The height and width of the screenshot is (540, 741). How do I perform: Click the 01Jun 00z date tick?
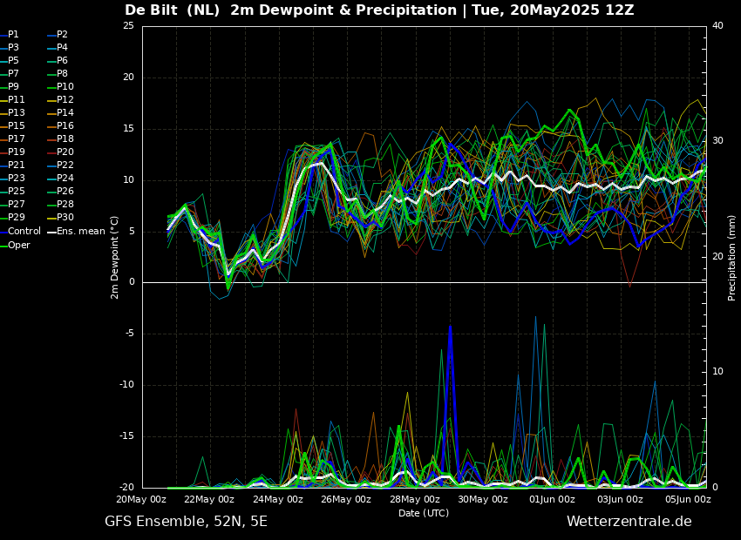552,500
